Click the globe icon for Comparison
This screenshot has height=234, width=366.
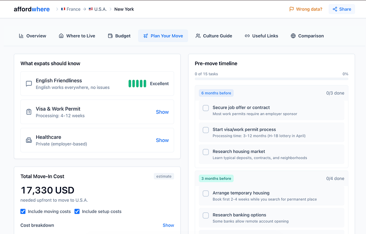293,36
